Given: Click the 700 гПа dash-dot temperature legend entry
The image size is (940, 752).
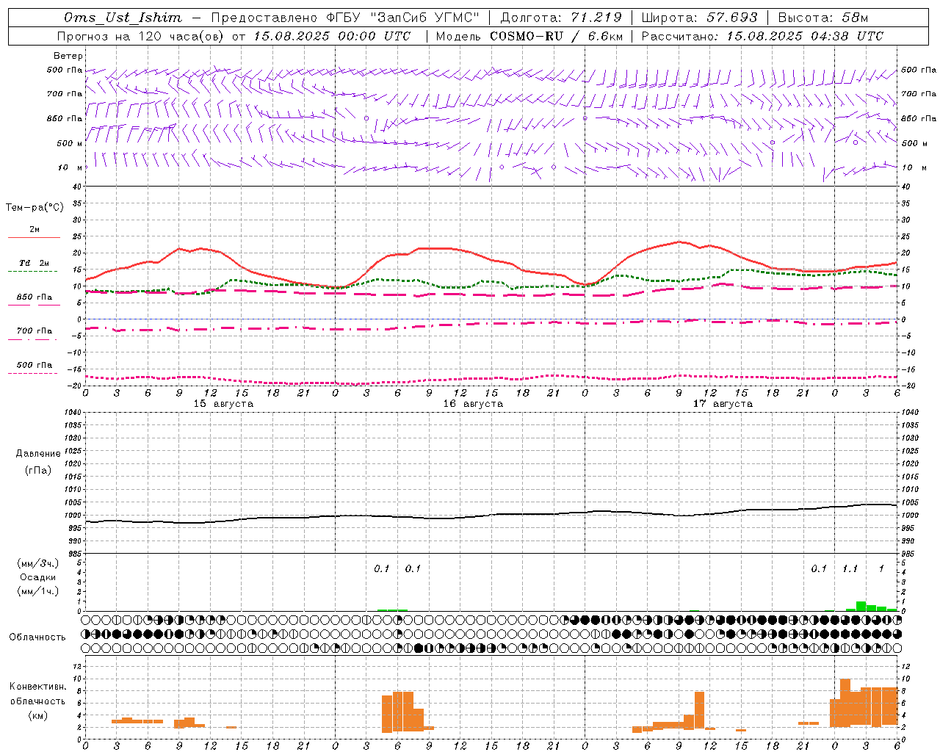Looking at the screenshot, I should coord(34,334).
